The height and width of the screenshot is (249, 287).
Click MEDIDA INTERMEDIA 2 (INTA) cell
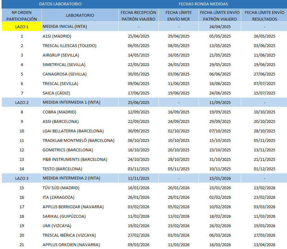(x=80, y=178)
